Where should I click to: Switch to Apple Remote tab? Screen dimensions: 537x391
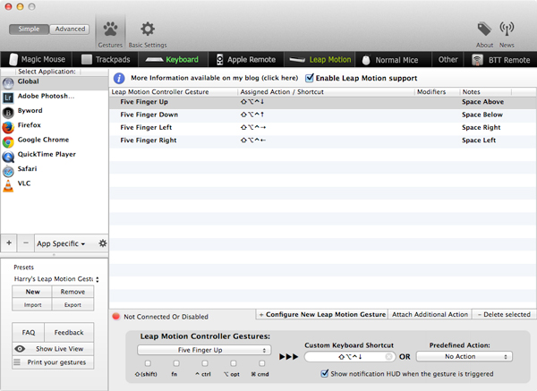pyautogui.click(x=246, y=59)
